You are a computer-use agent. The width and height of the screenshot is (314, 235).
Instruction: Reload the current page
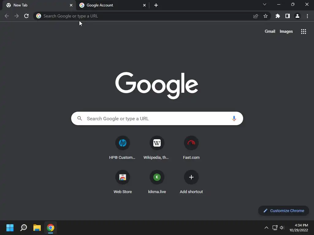pos(26,16)
